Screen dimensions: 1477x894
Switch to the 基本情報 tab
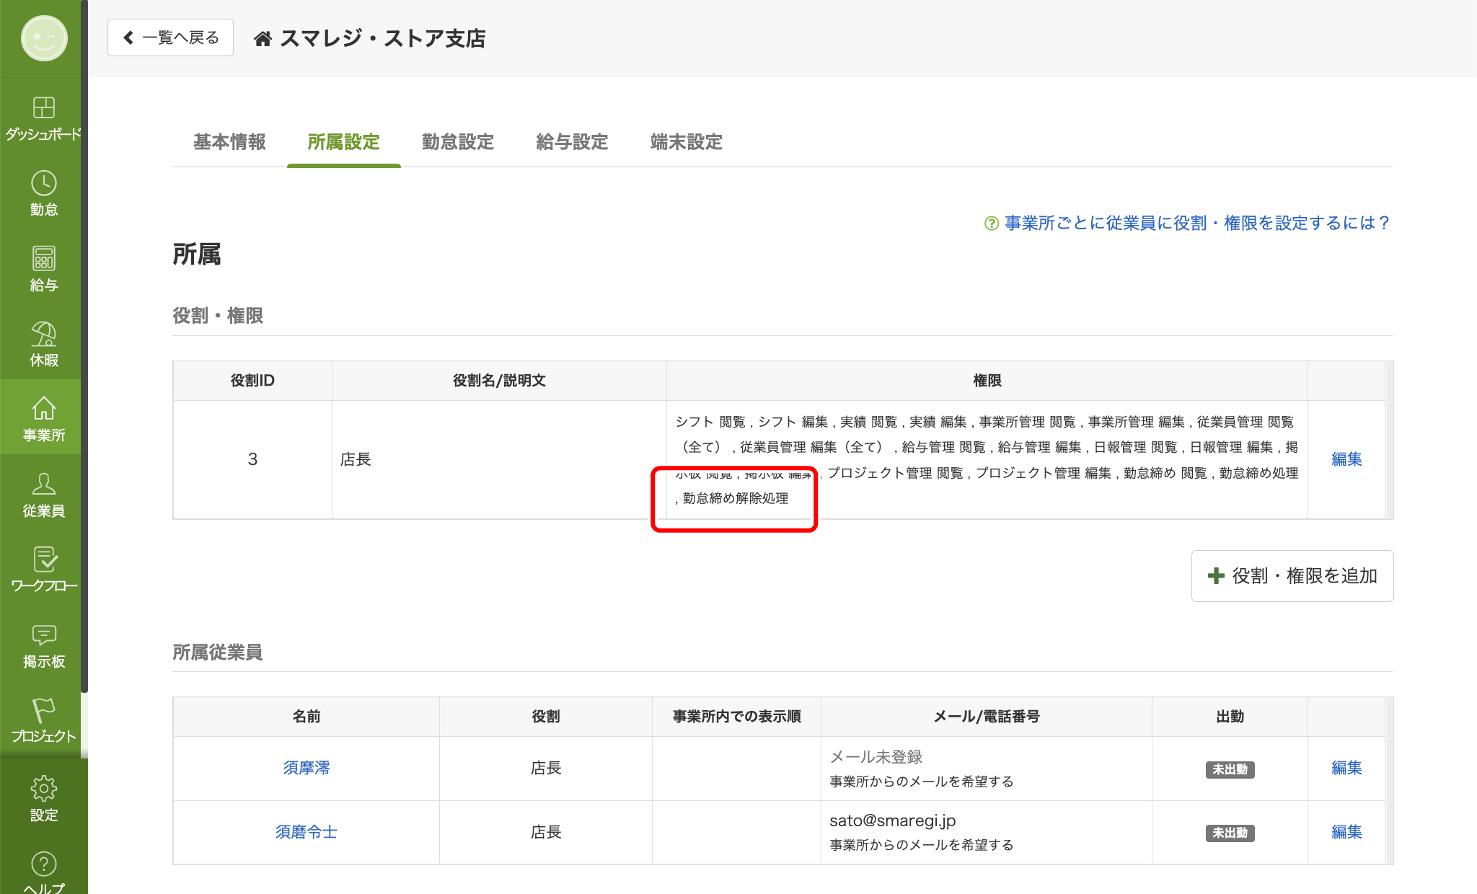click(229, 142)
